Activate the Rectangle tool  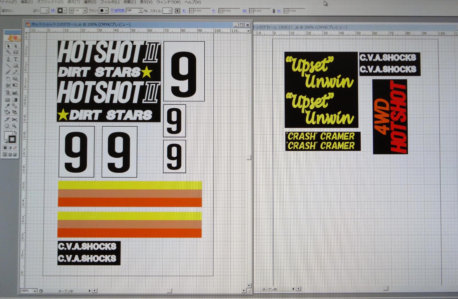click(15, 66)
